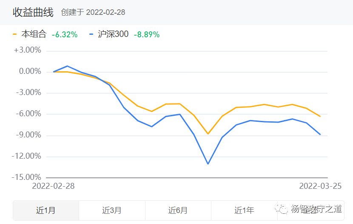Open the 近6月 time range tab
This screenshot has width=353, height=224.
pyautogui.click(x=178, y=210)
